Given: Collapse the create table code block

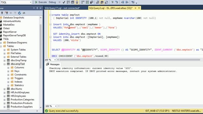Looking at the screenshot, I should (x=50, y=15).
